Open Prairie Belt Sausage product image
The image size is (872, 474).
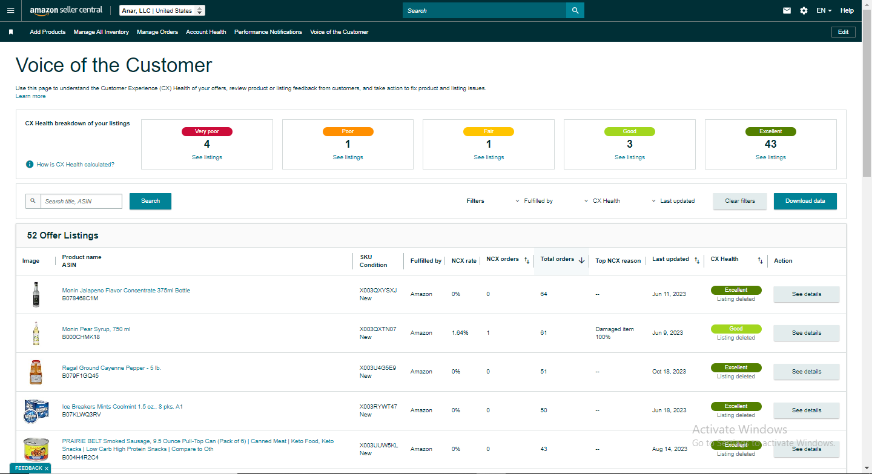pyautogui.click(x=36, y=449)
